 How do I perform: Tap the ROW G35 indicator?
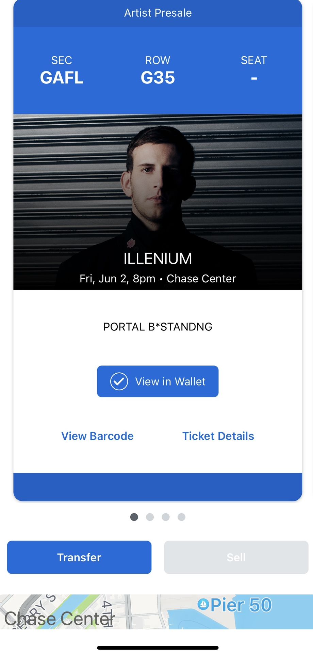[x=158, y=70]
